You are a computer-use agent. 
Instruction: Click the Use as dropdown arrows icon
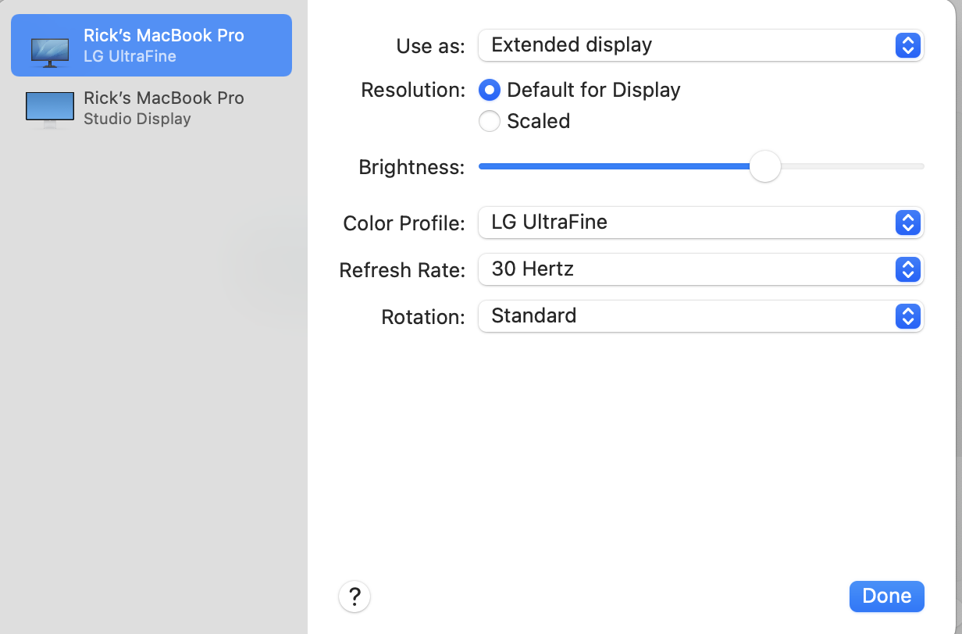click(x=907, y=45)
